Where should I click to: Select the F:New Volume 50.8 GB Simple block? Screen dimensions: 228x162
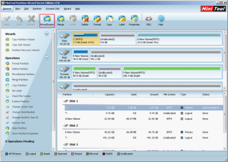point(84,72)
